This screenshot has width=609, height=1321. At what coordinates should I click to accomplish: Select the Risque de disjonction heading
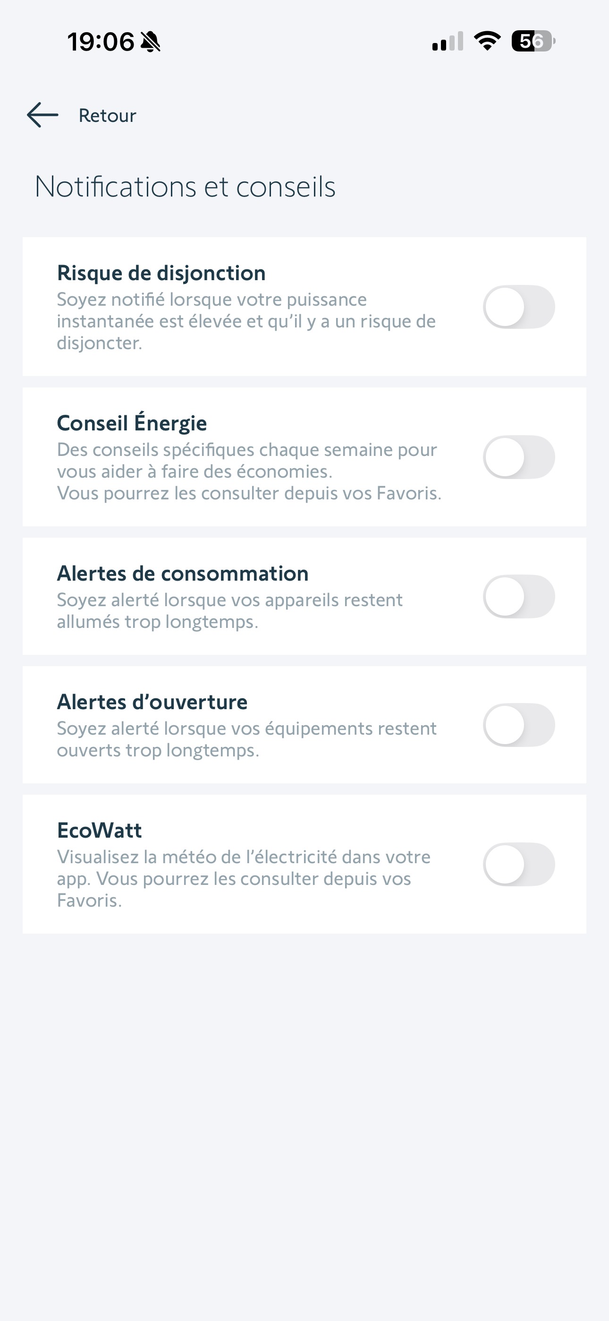pos(161,273)
